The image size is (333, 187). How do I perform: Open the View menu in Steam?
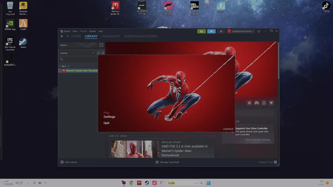[x=75, y=31]
